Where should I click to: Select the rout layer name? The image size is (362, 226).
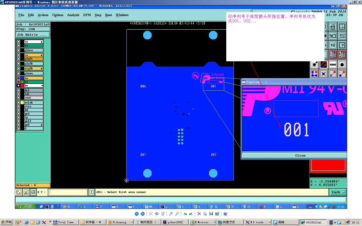33,98
